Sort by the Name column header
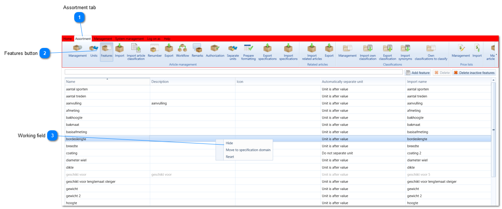This screenshot has height=209, width=502. point(107,82)
